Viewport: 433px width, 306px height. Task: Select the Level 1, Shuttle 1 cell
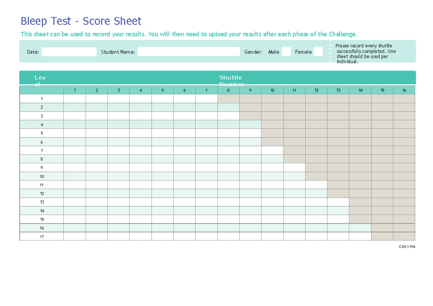click(x=75, y=99)
